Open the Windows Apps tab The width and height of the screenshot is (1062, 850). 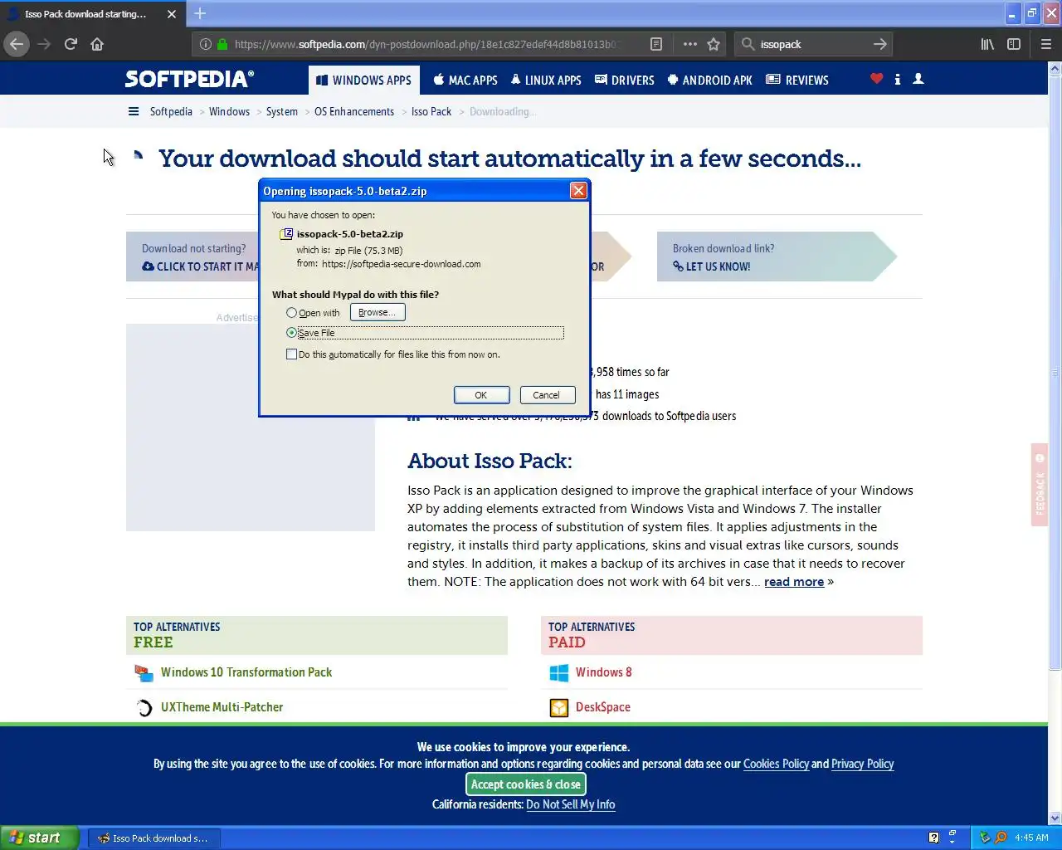(x=364, y=81)
